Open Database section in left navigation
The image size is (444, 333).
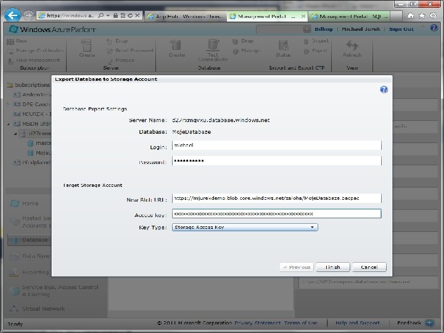(29, 240)
